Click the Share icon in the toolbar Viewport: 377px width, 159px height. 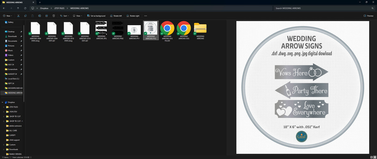47,16
